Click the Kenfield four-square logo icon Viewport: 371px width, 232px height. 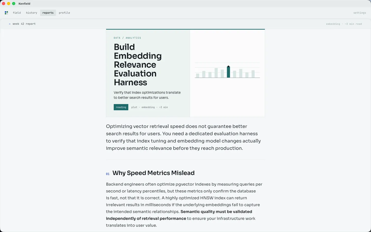[6, 13]
